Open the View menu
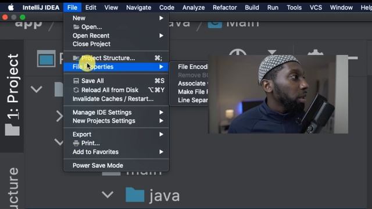This screenshot has width=372, height=209. click(111, 8)
